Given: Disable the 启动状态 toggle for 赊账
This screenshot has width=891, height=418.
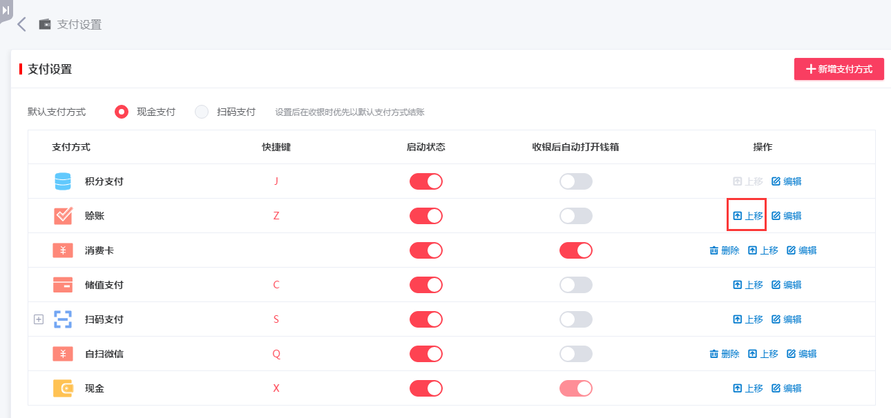Looking at the screenshot, I should coord(426,215).
